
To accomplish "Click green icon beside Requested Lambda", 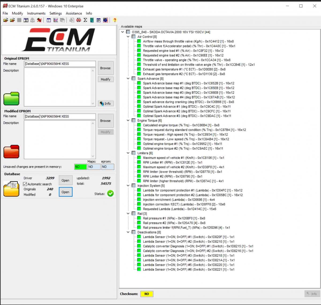I will pos(139,209).
